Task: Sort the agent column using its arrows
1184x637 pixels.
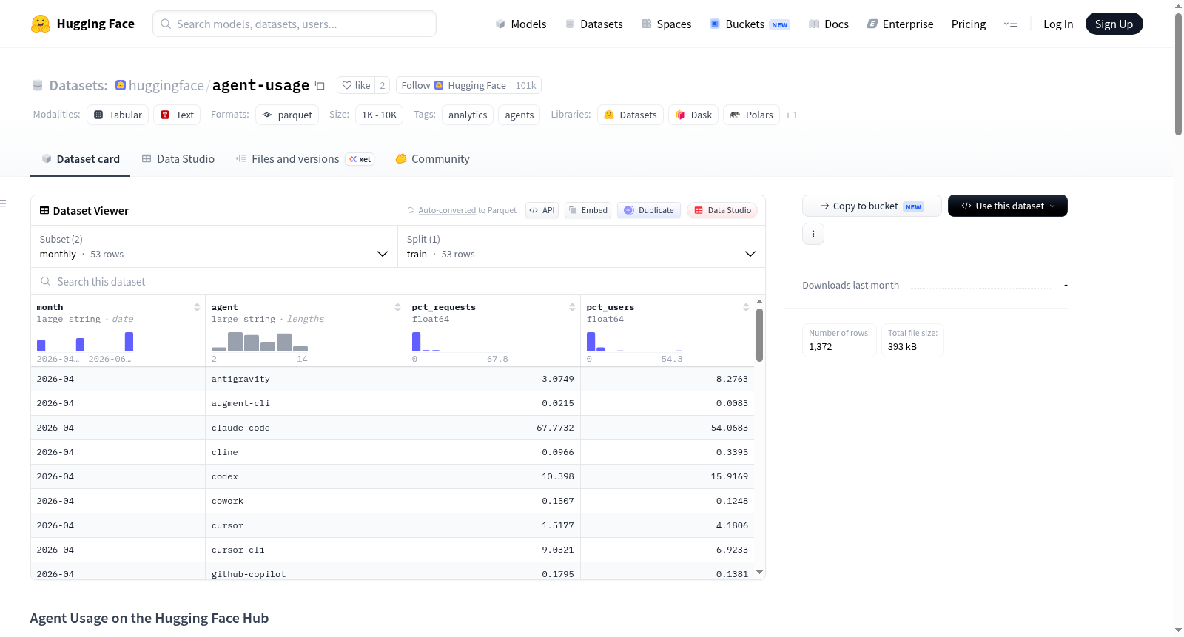Action: [x=397, y=307]
